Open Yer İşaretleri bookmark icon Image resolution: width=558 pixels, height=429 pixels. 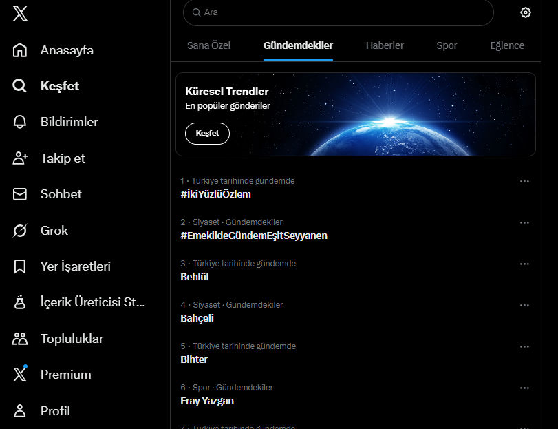[20, 266]
